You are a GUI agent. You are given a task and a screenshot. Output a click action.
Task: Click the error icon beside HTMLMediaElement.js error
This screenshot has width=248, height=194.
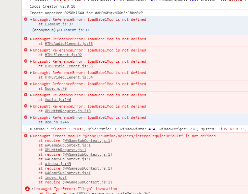click(x=26, y=61)
